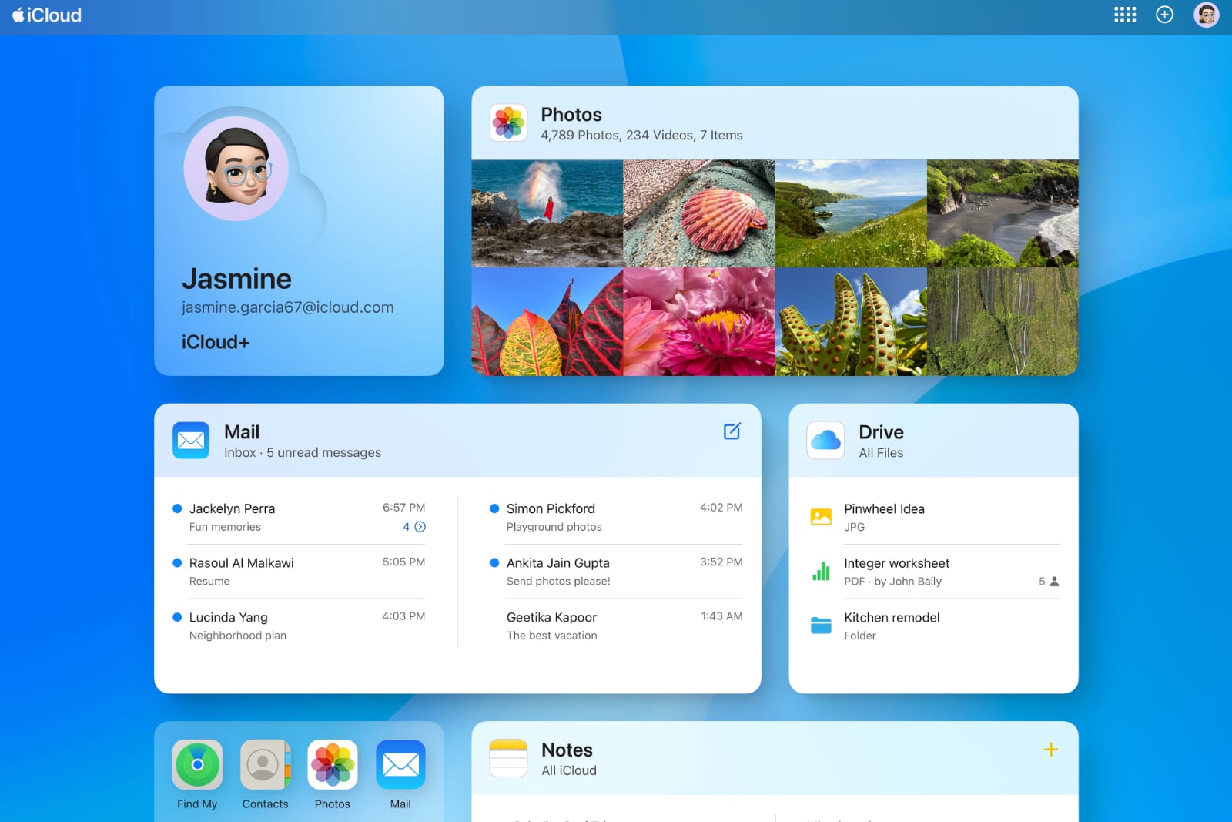Viewport: 1232px width, 822px height.
Task: Toggle the unread indicator on Simon Pickford's email
Action: (494, 508)
